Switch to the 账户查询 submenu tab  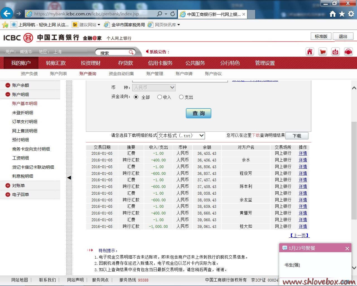(x=88, y=74)
